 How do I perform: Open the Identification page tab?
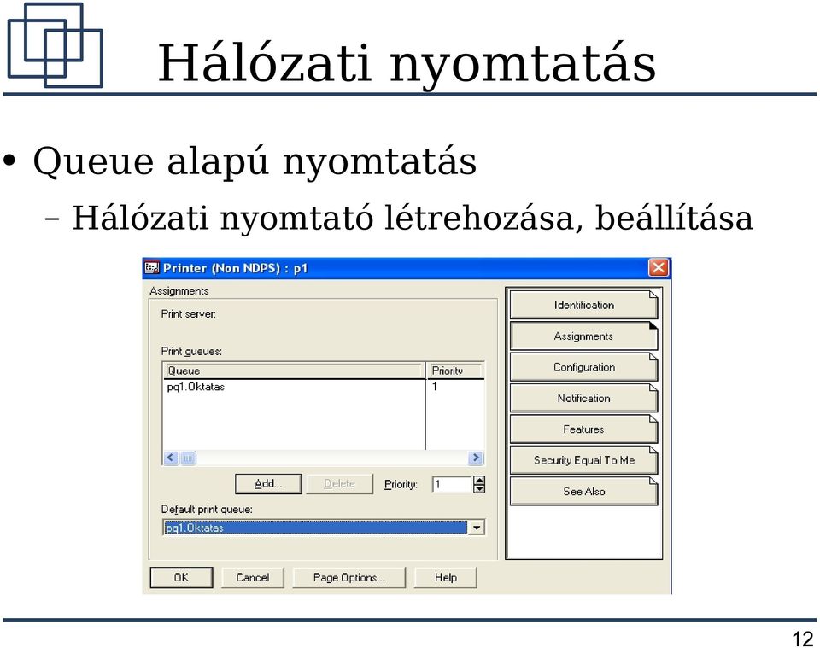point(583,305)
